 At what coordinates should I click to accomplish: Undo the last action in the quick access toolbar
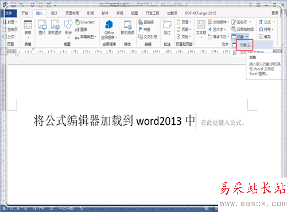click(x=22, y=5)
